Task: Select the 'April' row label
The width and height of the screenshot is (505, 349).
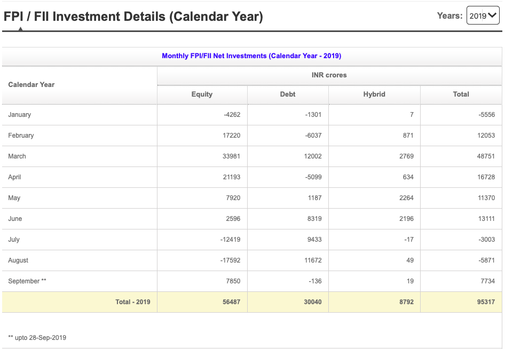Action: [14, 177]
